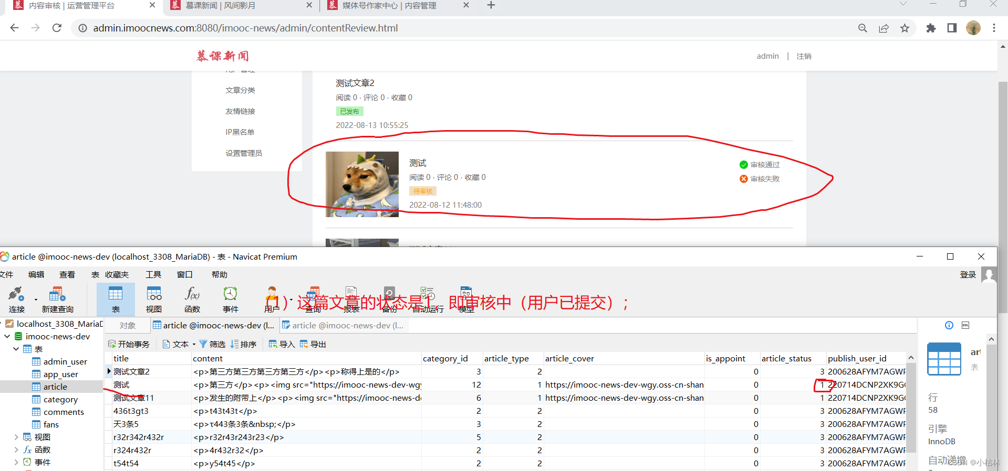This screenshot has width=1008, height=471.
Task: Click the dog cover thumbnail
Action: click(362, 184)
